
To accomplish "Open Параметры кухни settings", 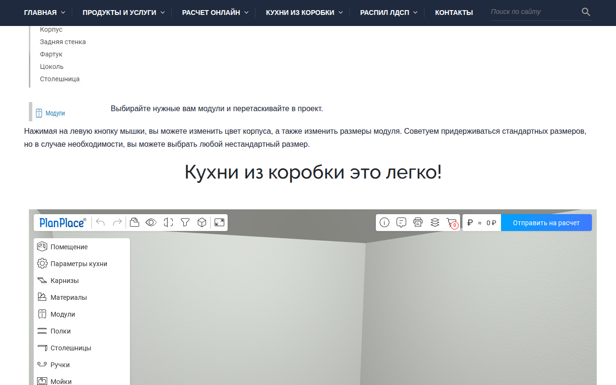I will 82,264.
